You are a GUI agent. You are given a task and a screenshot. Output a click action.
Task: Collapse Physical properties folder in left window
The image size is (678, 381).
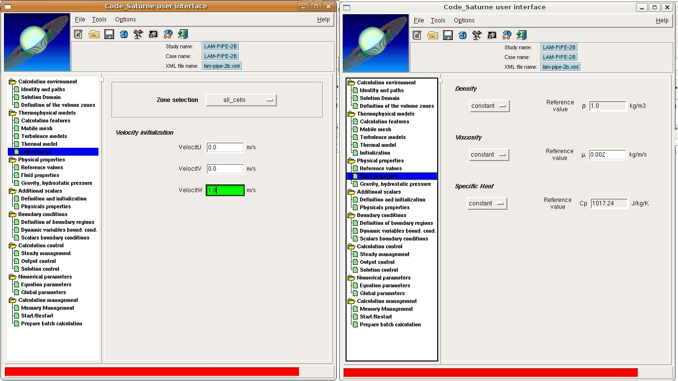[13, 160]
